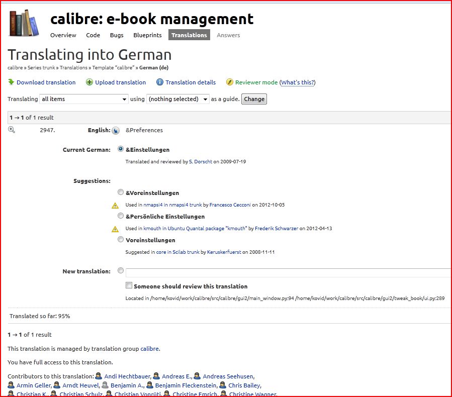
Task: Open the Bugs tab
Action: 117,35
